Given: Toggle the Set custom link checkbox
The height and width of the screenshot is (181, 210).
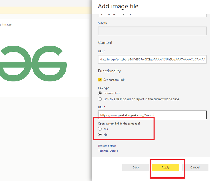Looking at the screenshot, I should click(100, 80).
